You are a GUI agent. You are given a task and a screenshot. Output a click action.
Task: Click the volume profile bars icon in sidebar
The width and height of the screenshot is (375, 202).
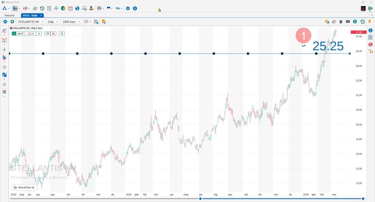5,58
